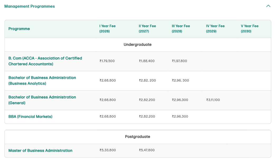
Task: Open Bachelor of Business Administration (Business Analytics)
Action: 42,80
